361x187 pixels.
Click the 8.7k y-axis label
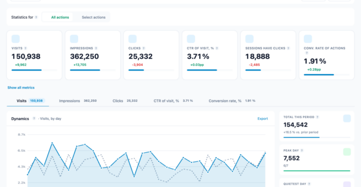pyautogui.click(x=22, y=134)
